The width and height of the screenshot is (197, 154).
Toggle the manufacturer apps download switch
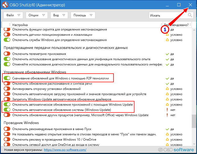[7, 94]
